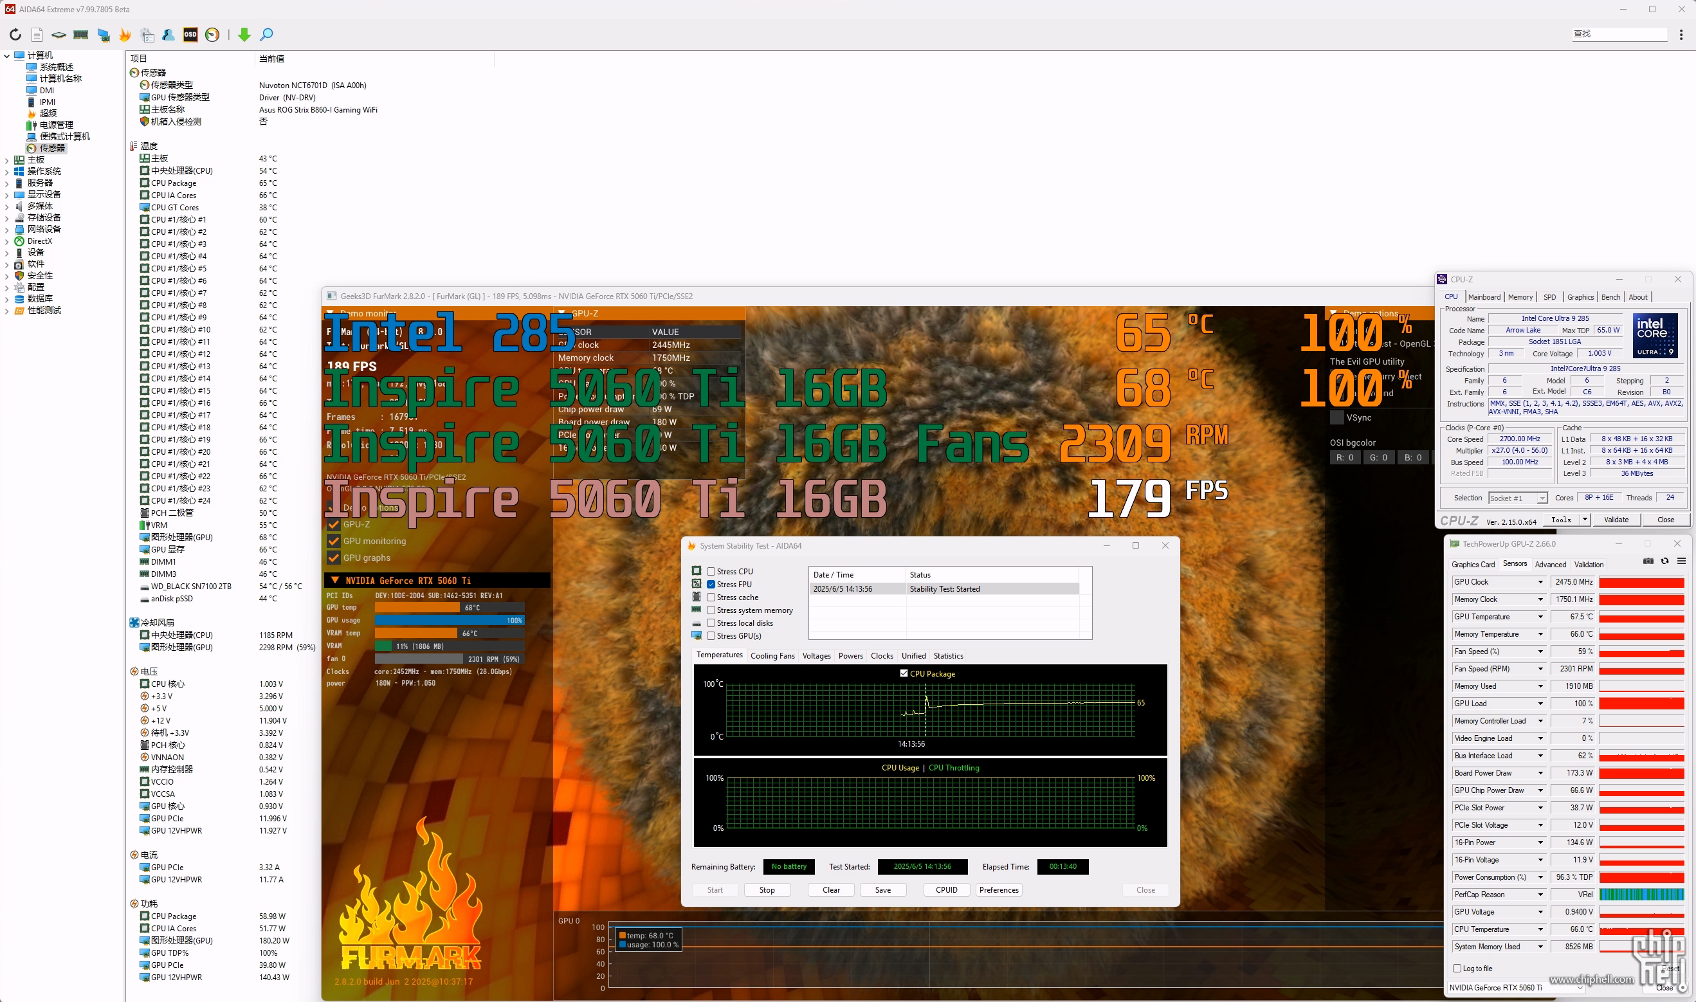
Task: Open Statistics tab in stability test
Action: (x=948, y=655)
